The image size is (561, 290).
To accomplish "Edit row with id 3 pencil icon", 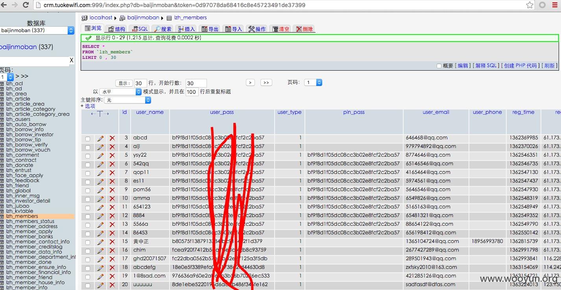I will pyautogui.click(x=100, y=139).
